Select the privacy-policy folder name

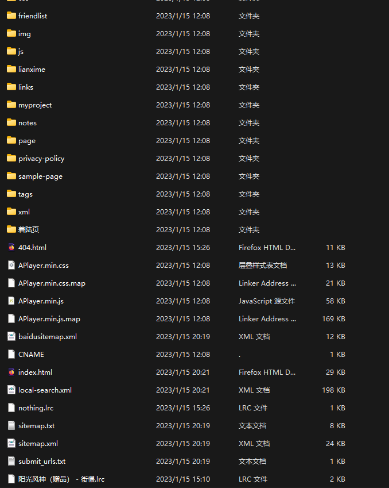(x=41, y=159)
